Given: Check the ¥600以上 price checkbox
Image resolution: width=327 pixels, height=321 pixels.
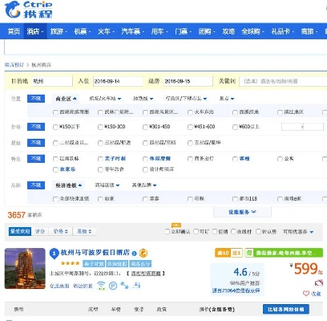Looking at the screenshot, I should click(x=235, y=127).
